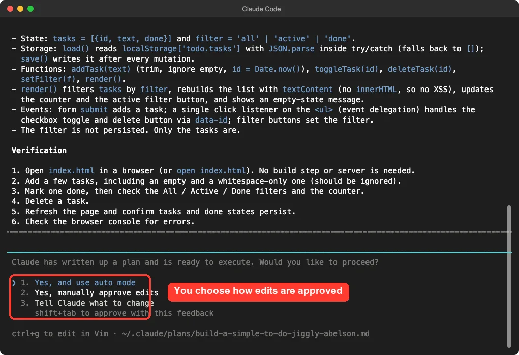Click step 3 about marking one done
Viewport: 519px width, 355px height.
click(188, 191)
